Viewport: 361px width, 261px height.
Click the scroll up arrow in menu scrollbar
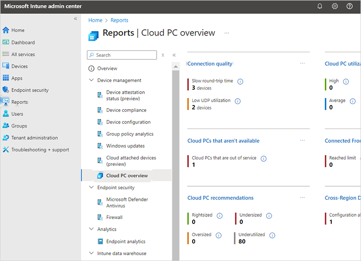click(176, 66)
